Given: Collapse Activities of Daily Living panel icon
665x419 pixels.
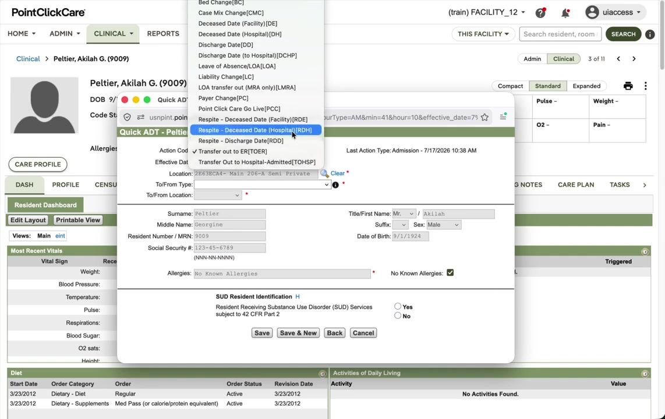Looking at the screenshot, I should tap(645, 374).
